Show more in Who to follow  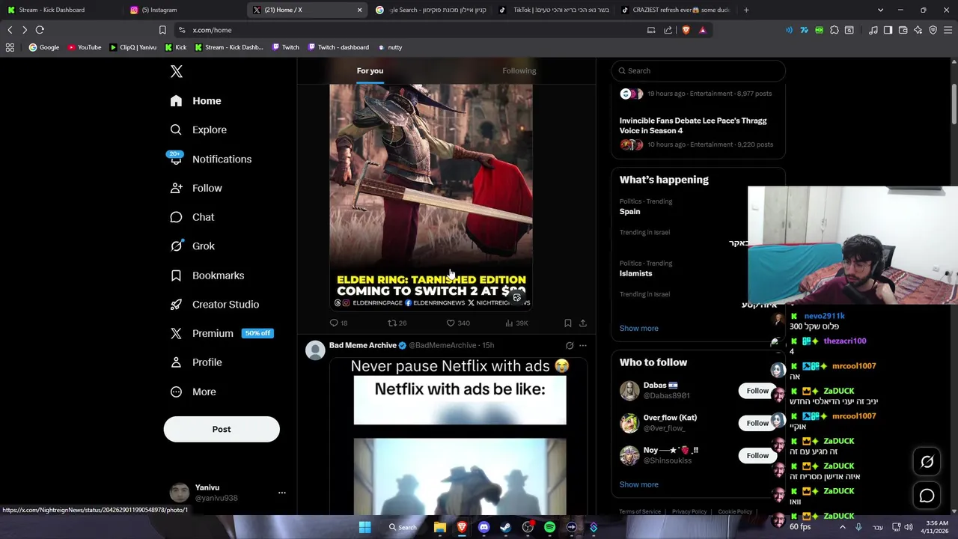click(639, 484)
